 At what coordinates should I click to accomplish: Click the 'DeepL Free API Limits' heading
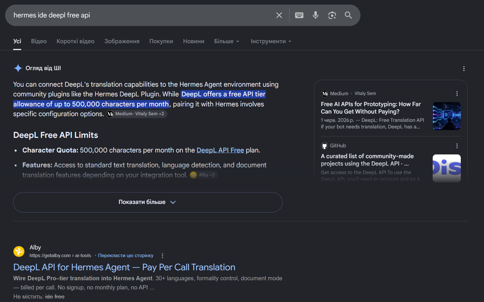[56, 135]
